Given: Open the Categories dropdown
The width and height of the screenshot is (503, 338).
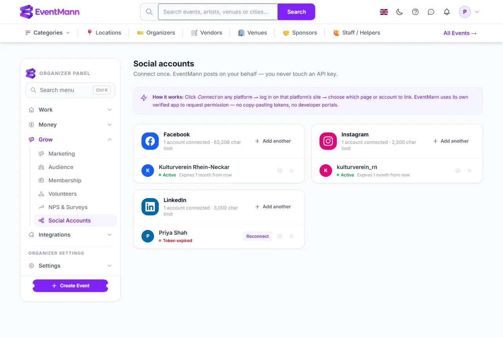Looking at the screenshot, I should tap(48, 33).
